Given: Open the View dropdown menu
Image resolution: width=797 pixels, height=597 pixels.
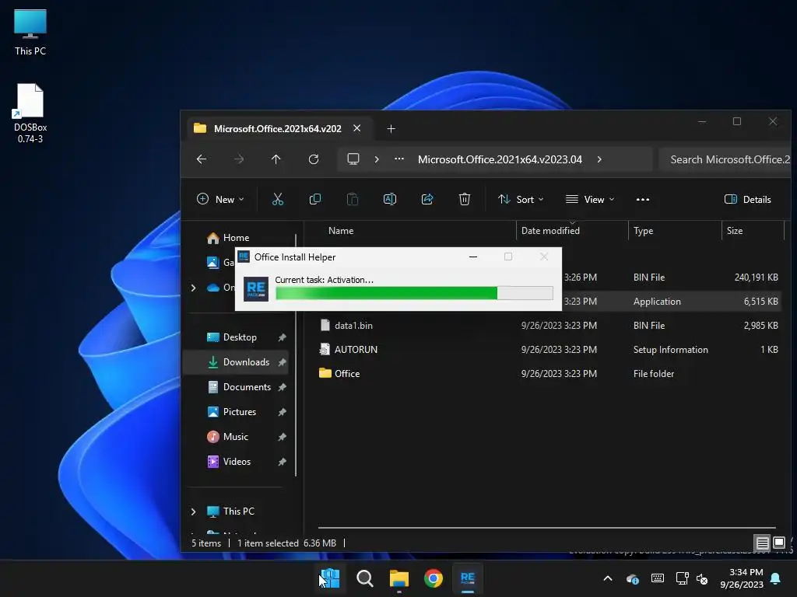Looking at the screenshot, I should (590, 200).
